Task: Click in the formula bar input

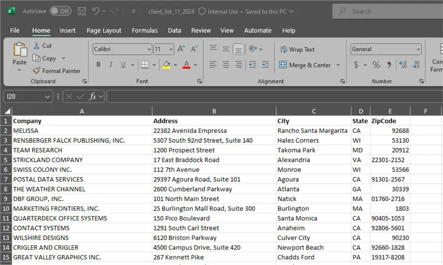Action: point(275,97)
